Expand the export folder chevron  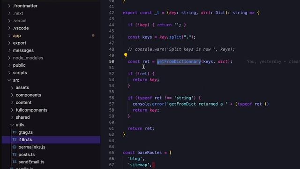(x=9, y=43)
